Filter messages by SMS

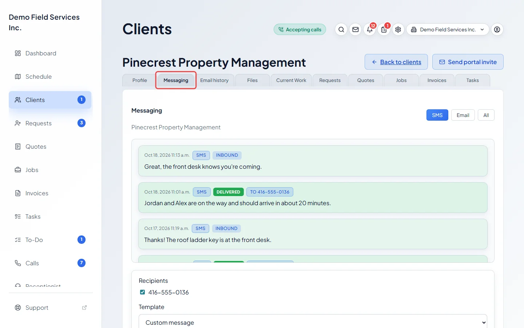(x=437, y=115)
